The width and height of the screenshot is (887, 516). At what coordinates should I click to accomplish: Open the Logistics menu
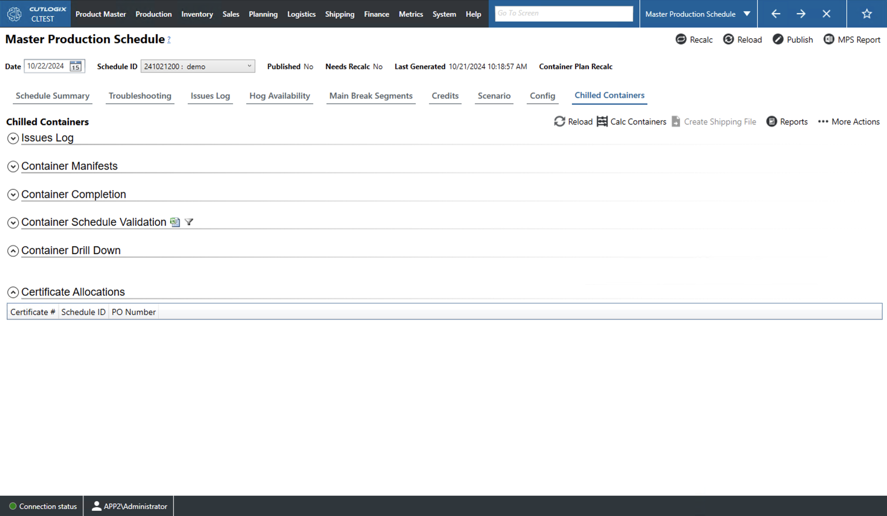(301, 14)
